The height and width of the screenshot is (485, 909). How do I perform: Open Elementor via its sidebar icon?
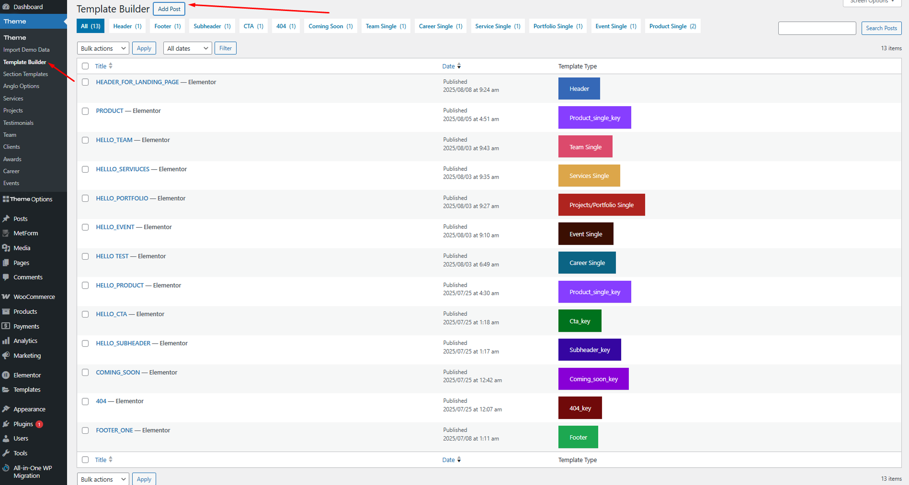pyautogui.click(x=6, y=375)
